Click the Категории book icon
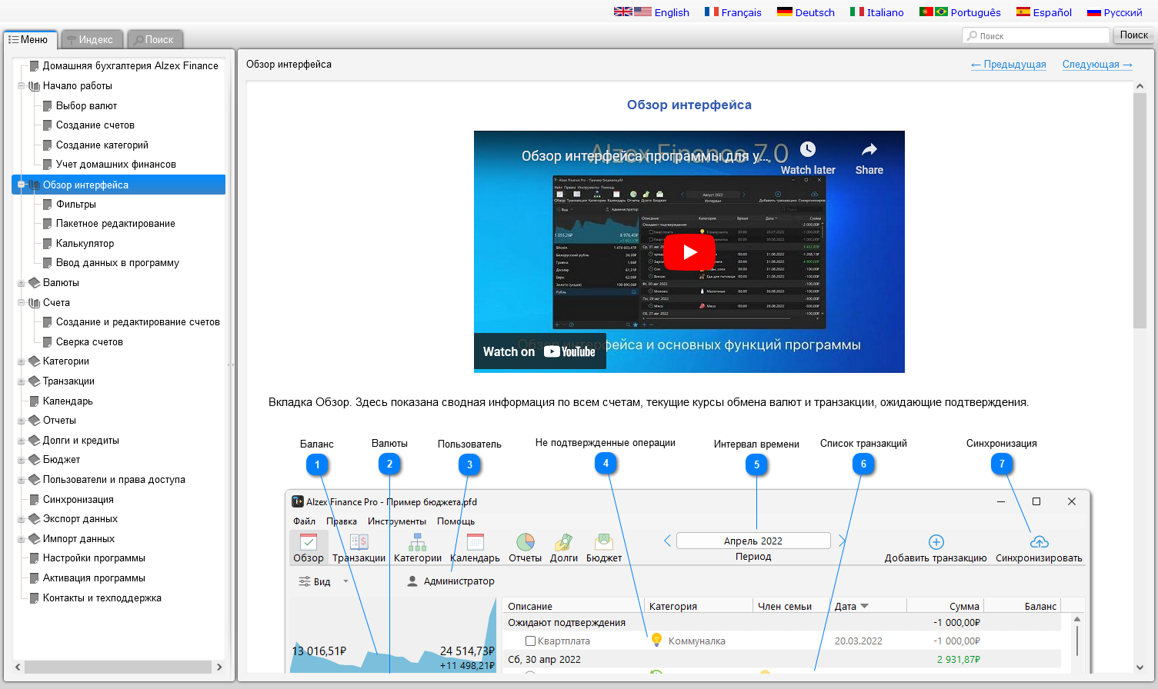Viewport: 1158px width, 689px height. (x=35, y=361)
